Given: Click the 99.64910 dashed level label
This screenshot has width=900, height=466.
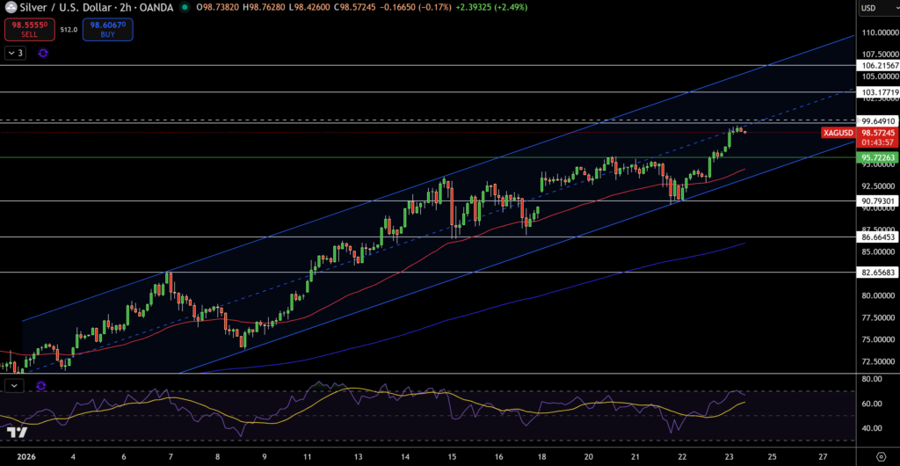Looking at the screenshot, I should [x=878, y=121].
